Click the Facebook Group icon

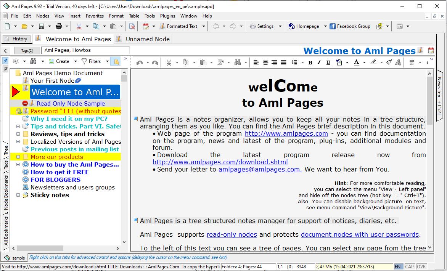click(x=333, y=26)
